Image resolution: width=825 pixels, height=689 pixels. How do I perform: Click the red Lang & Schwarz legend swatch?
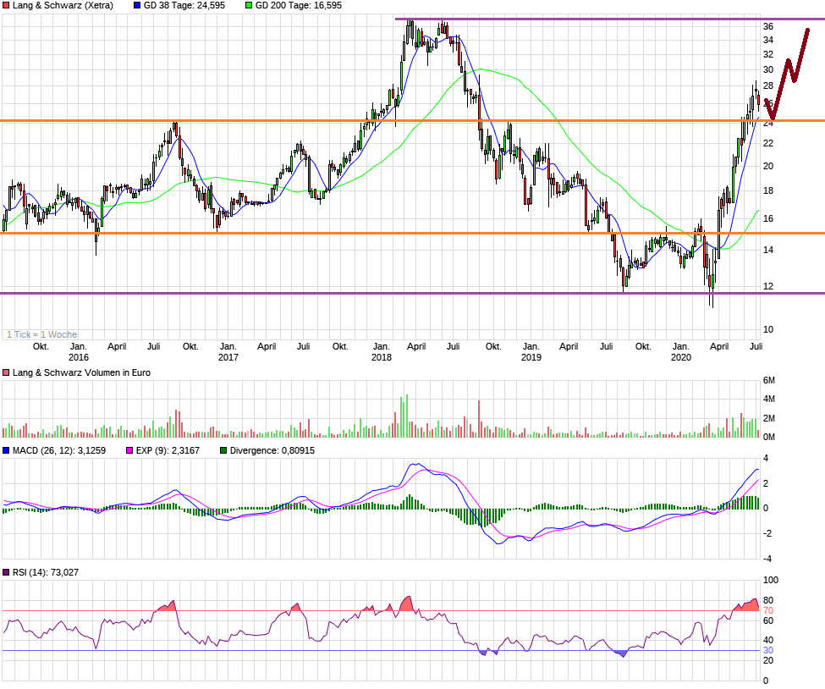[x=6, y=6]
